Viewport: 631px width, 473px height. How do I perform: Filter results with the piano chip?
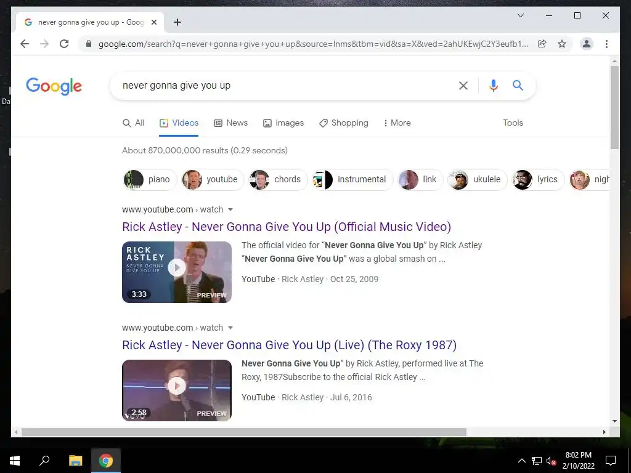[150, 179]
